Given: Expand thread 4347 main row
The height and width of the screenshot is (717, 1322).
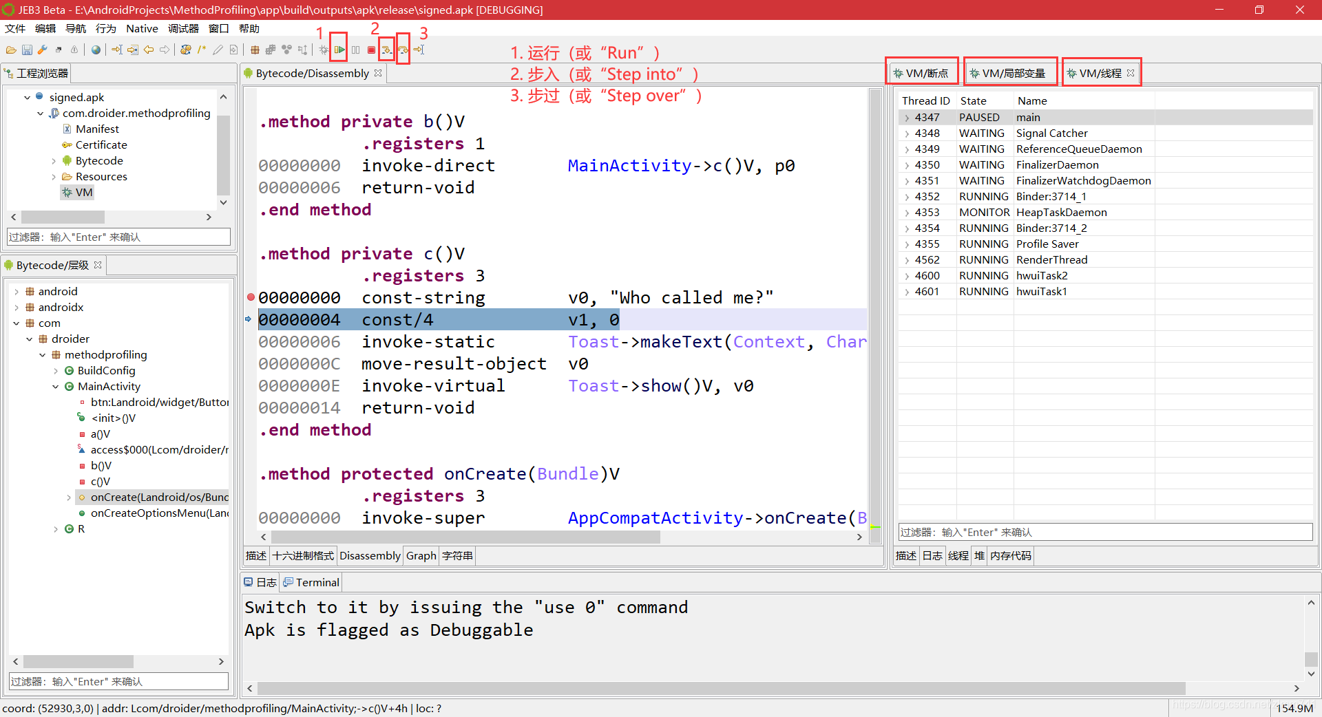Looking at the screenshot, I should [x=907, y=118].
